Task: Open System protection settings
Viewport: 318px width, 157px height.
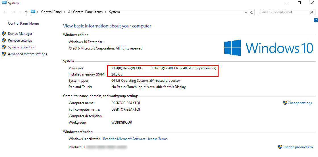Action: click(x=21, y=47)
